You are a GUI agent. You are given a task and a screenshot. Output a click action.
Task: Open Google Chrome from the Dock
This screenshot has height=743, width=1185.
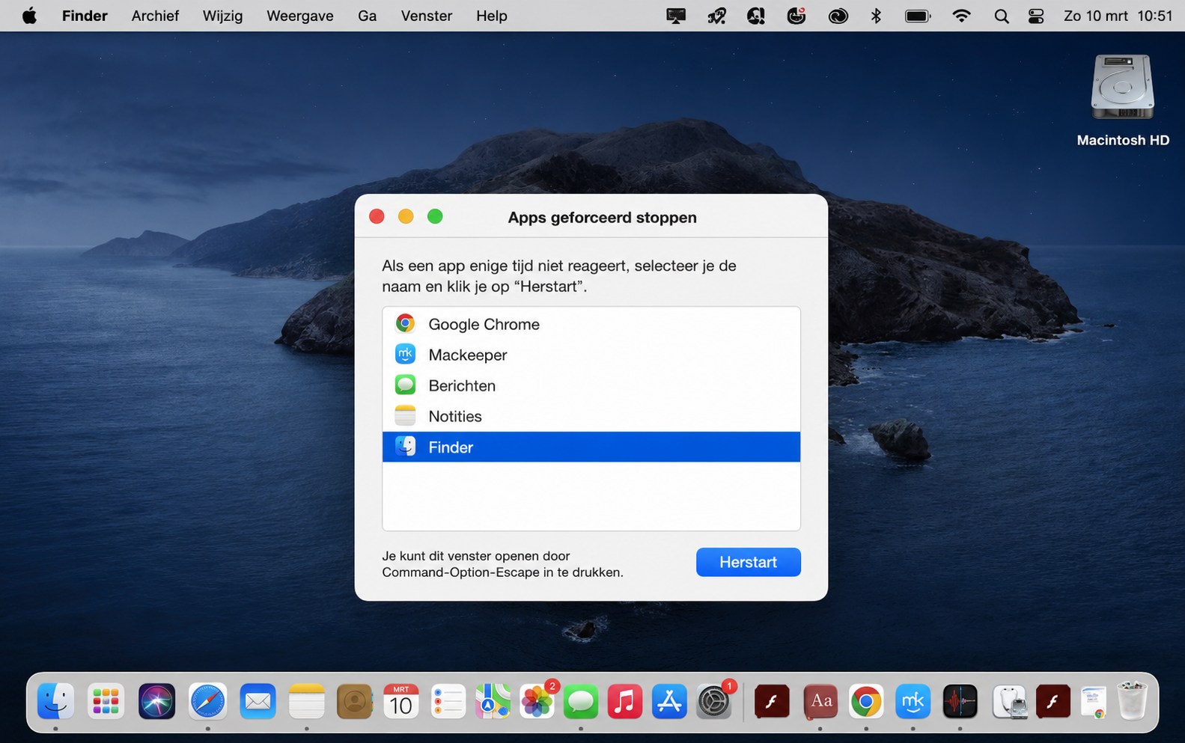(x=866, y=702)
